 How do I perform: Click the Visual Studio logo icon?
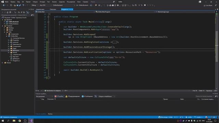point(2,2)
